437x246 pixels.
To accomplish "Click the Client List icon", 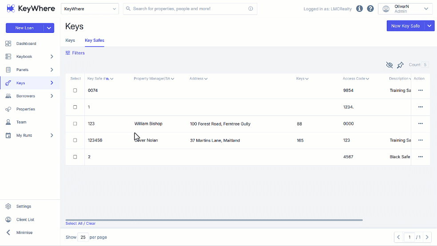I will 8,219.
